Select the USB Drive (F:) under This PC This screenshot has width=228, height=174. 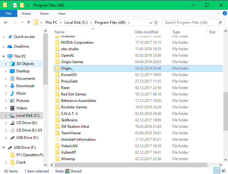(27, 138)
